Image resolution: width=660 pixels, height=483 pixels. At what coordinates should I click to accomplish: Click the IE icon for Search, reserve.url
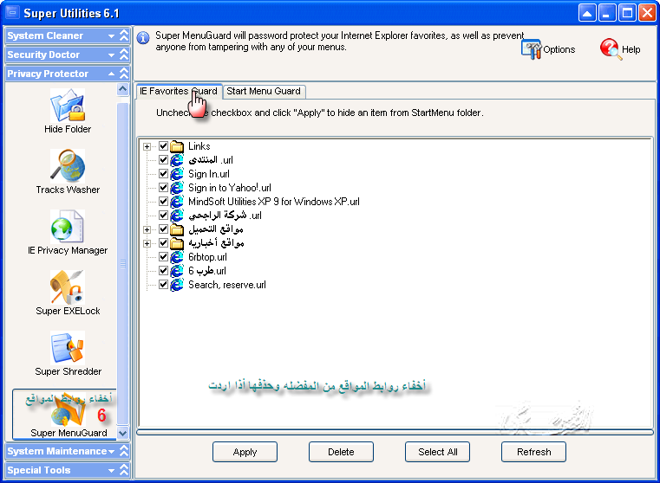[177, 285]
